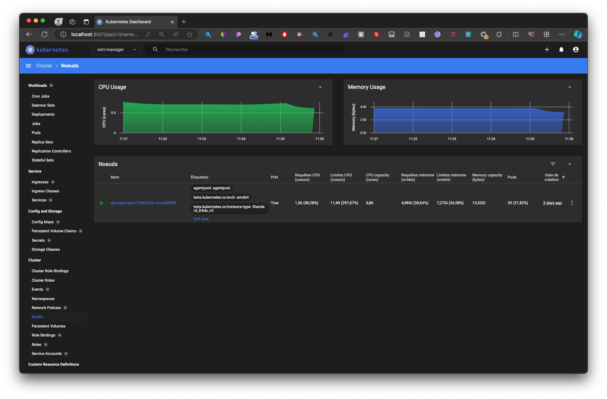Screen dimensions: 607x399
Task: Click the Kubernetes logo icon
Action: [30, 50]
